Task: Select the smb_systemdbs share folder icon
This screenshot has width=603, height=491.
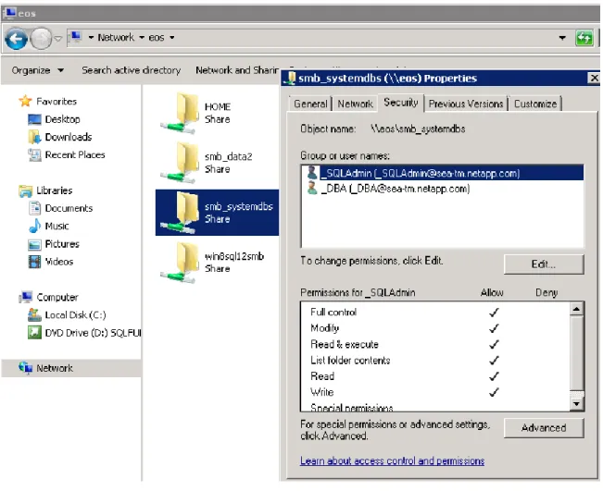Action: click(x=180, y=213)
